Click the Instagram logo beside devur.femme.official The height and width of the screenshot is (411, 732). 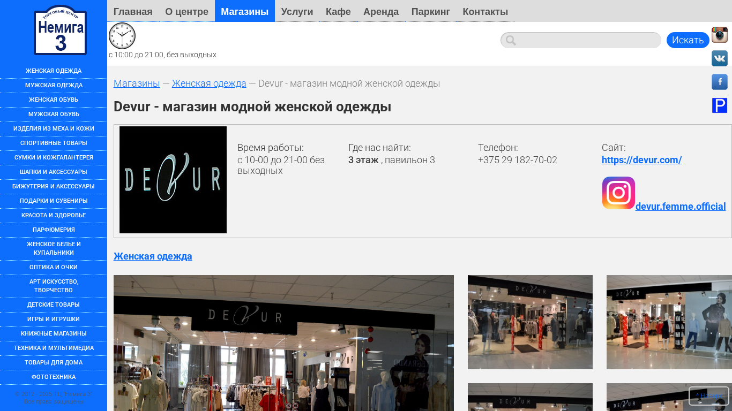618,193
